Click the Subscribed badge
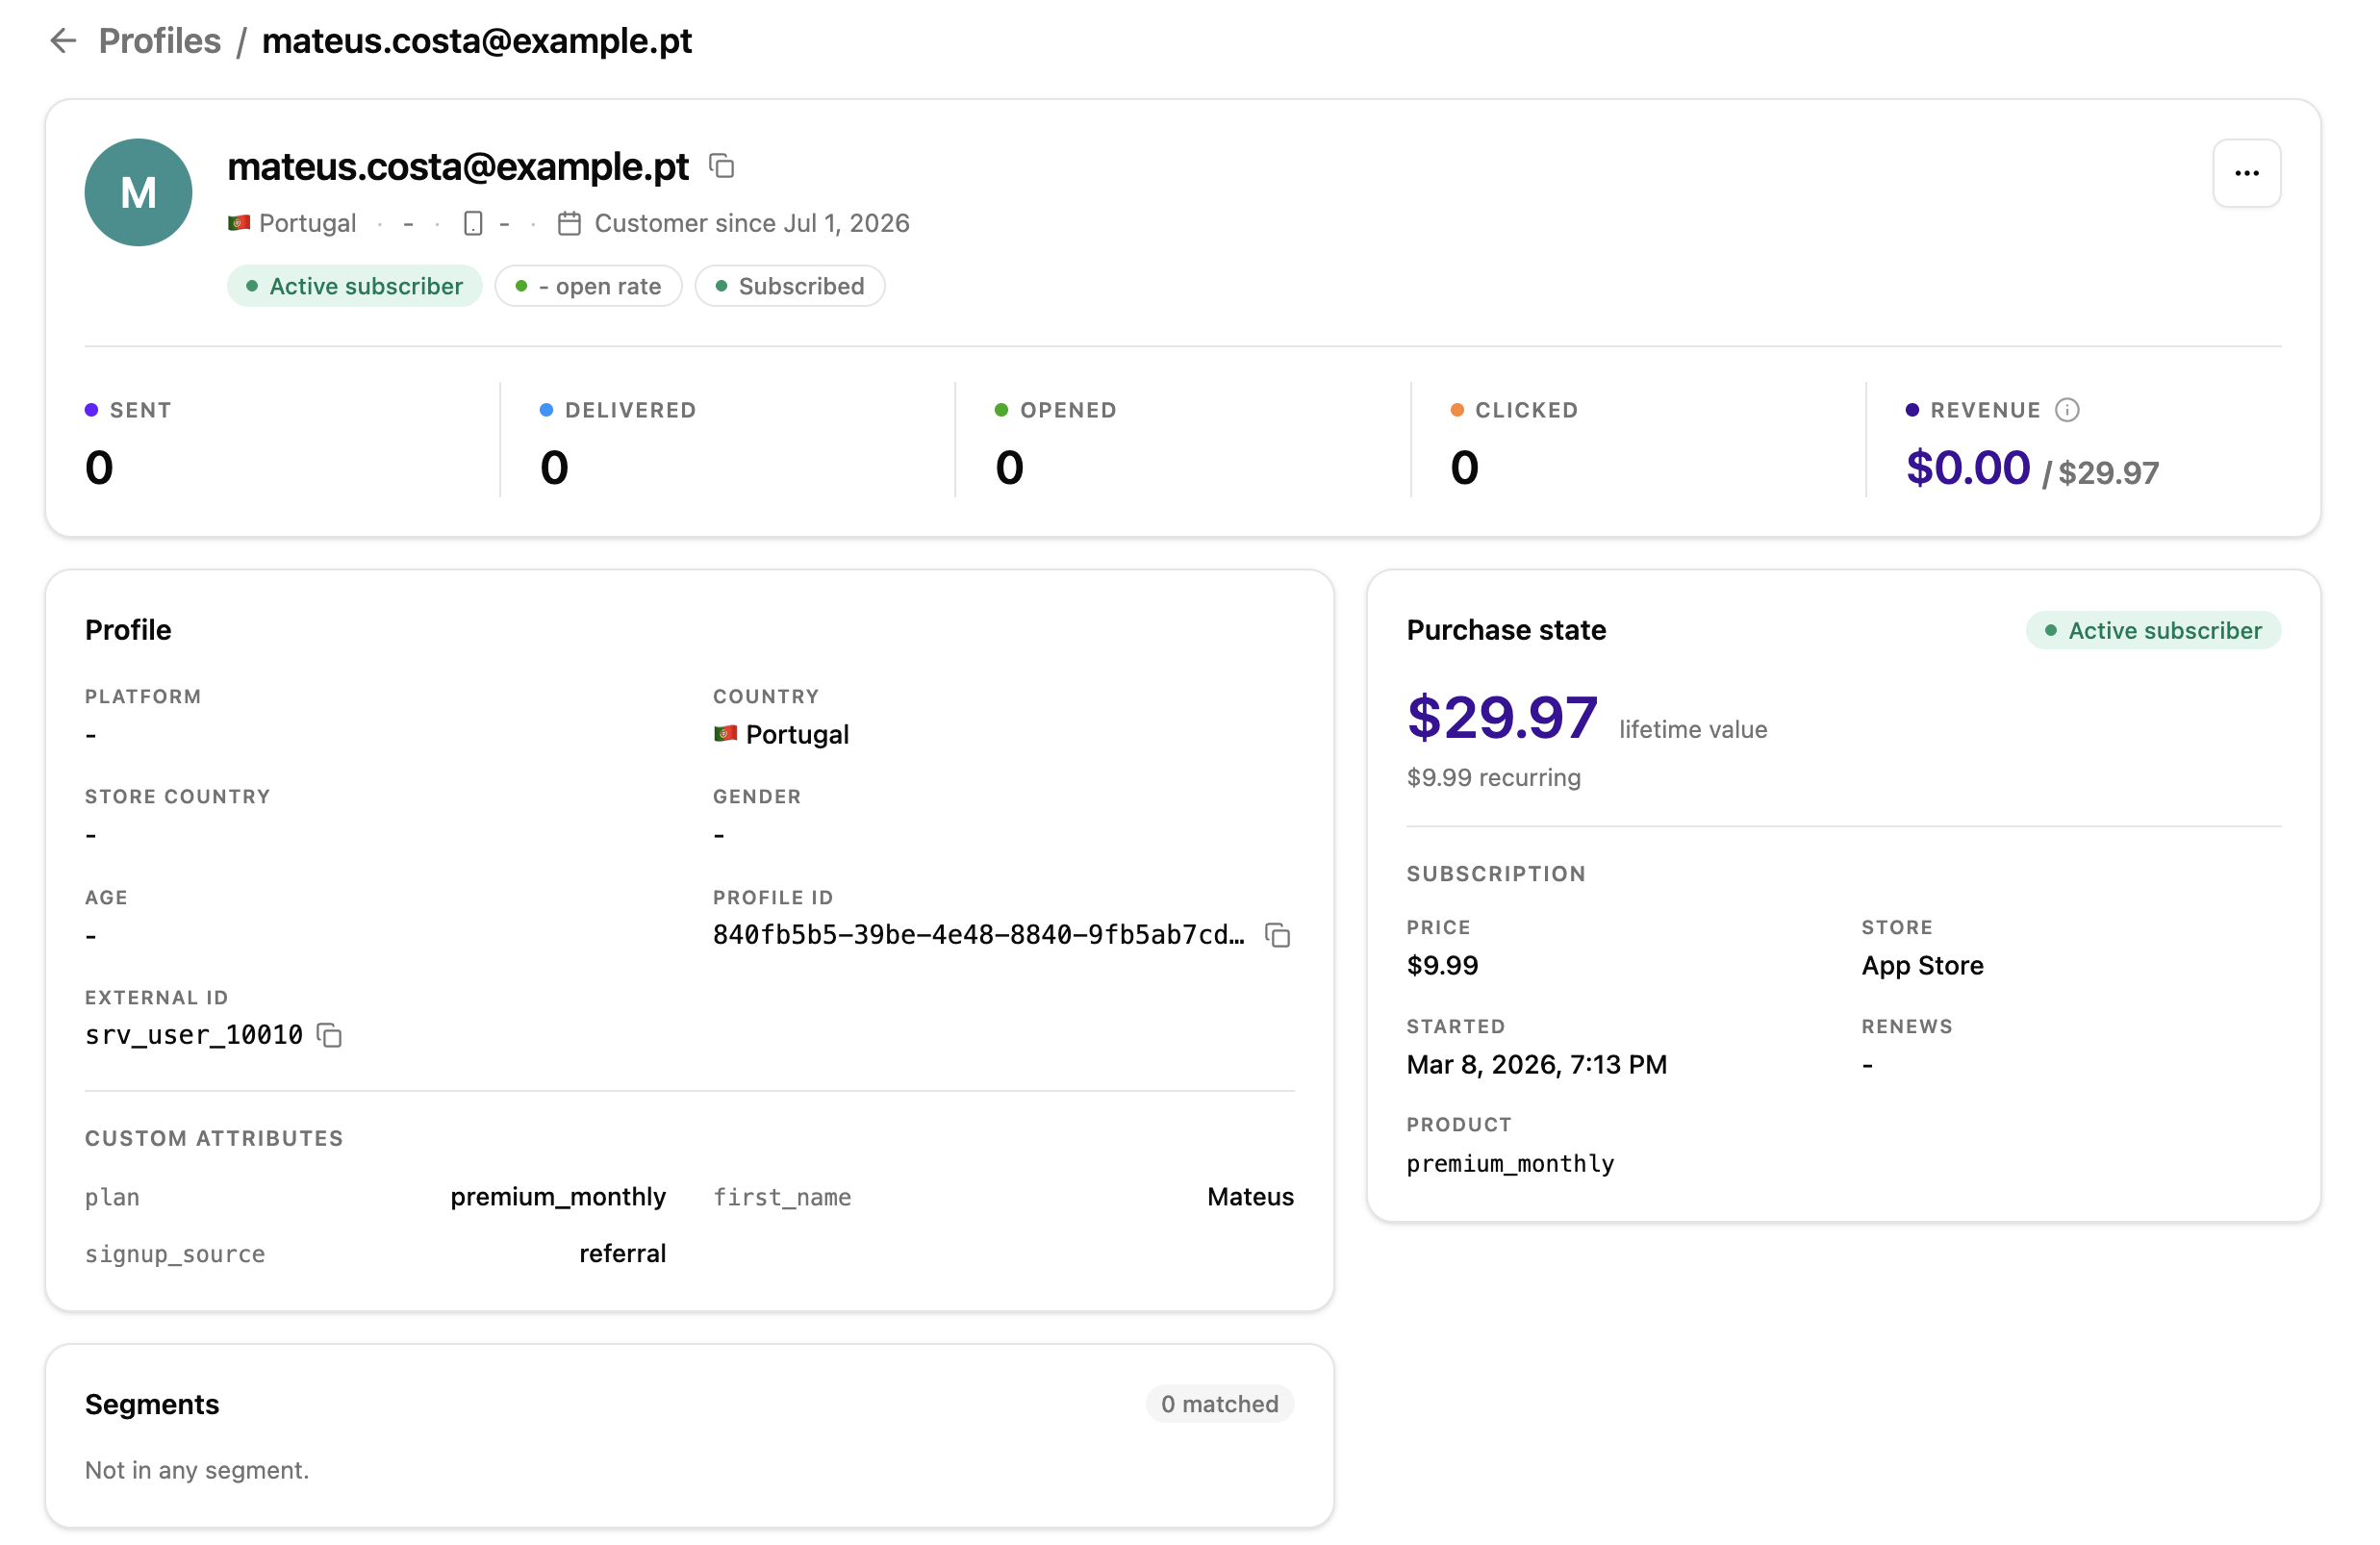This screenshot has height=1545, width=2380. click(x=790, y=286)
